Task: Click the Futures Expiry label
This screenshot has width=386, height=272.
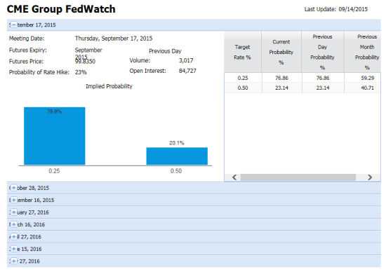Action: pos(28,50)
